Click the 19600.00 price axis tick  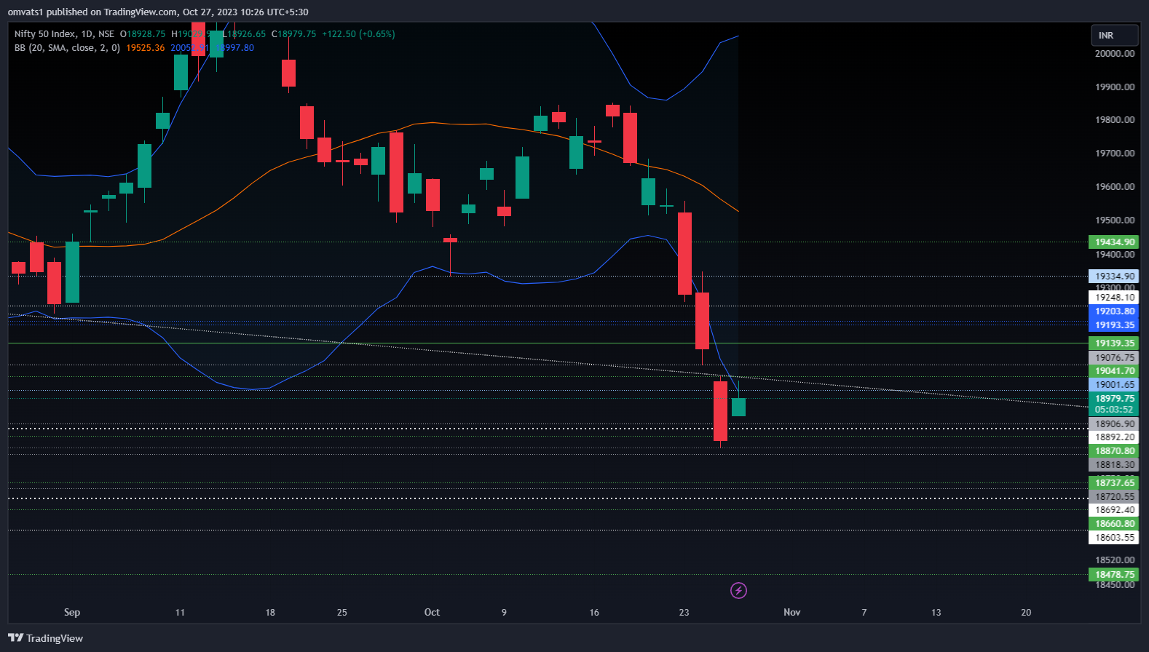1115,187
